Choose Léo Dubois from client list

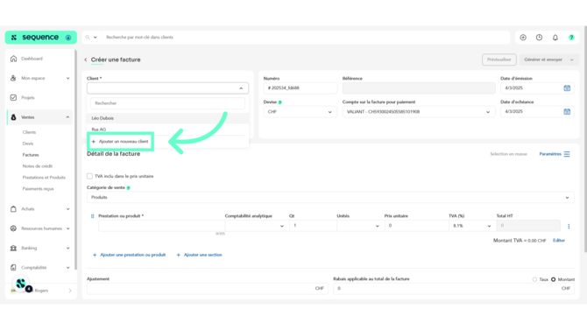(167, 118)
